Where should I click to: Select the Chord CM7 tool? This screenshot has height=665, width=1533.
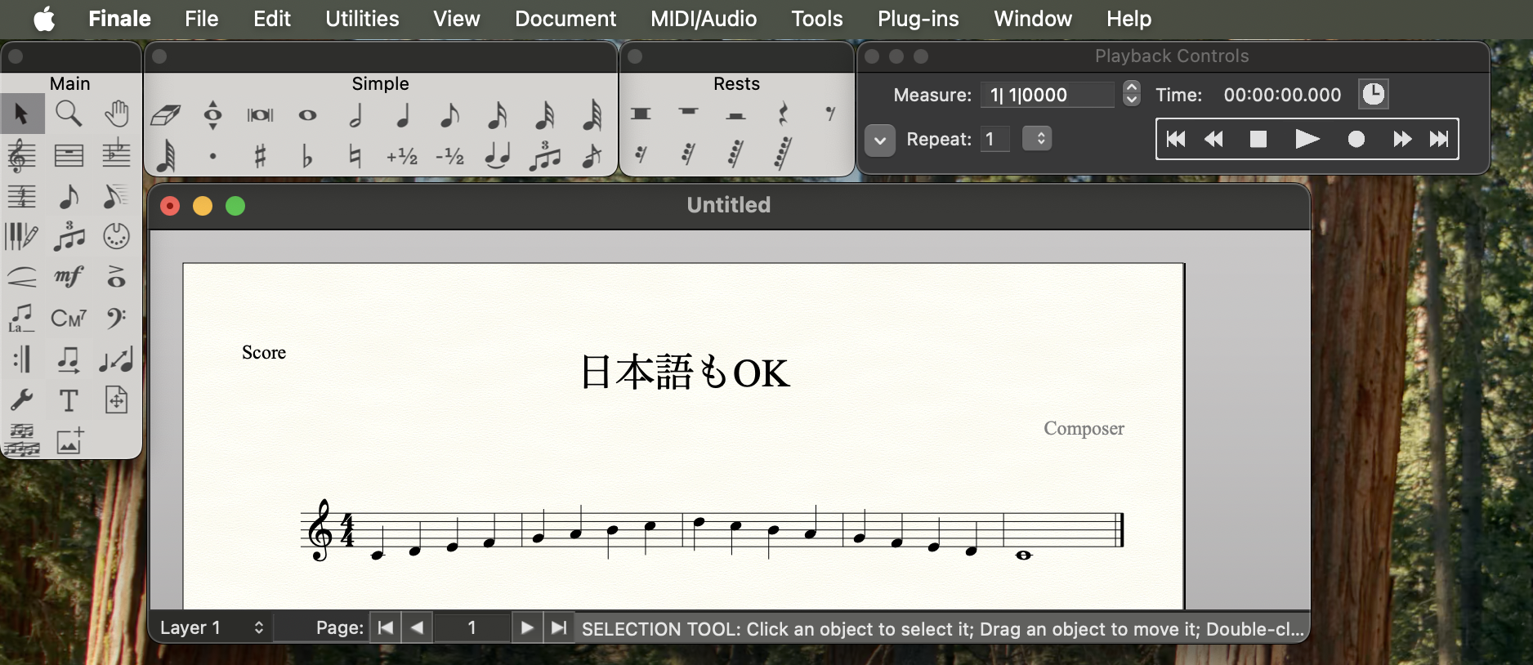(x=69, y=319)
